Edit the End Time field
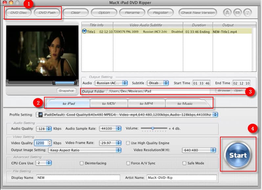The image size is (262, 190). point(241,83)
